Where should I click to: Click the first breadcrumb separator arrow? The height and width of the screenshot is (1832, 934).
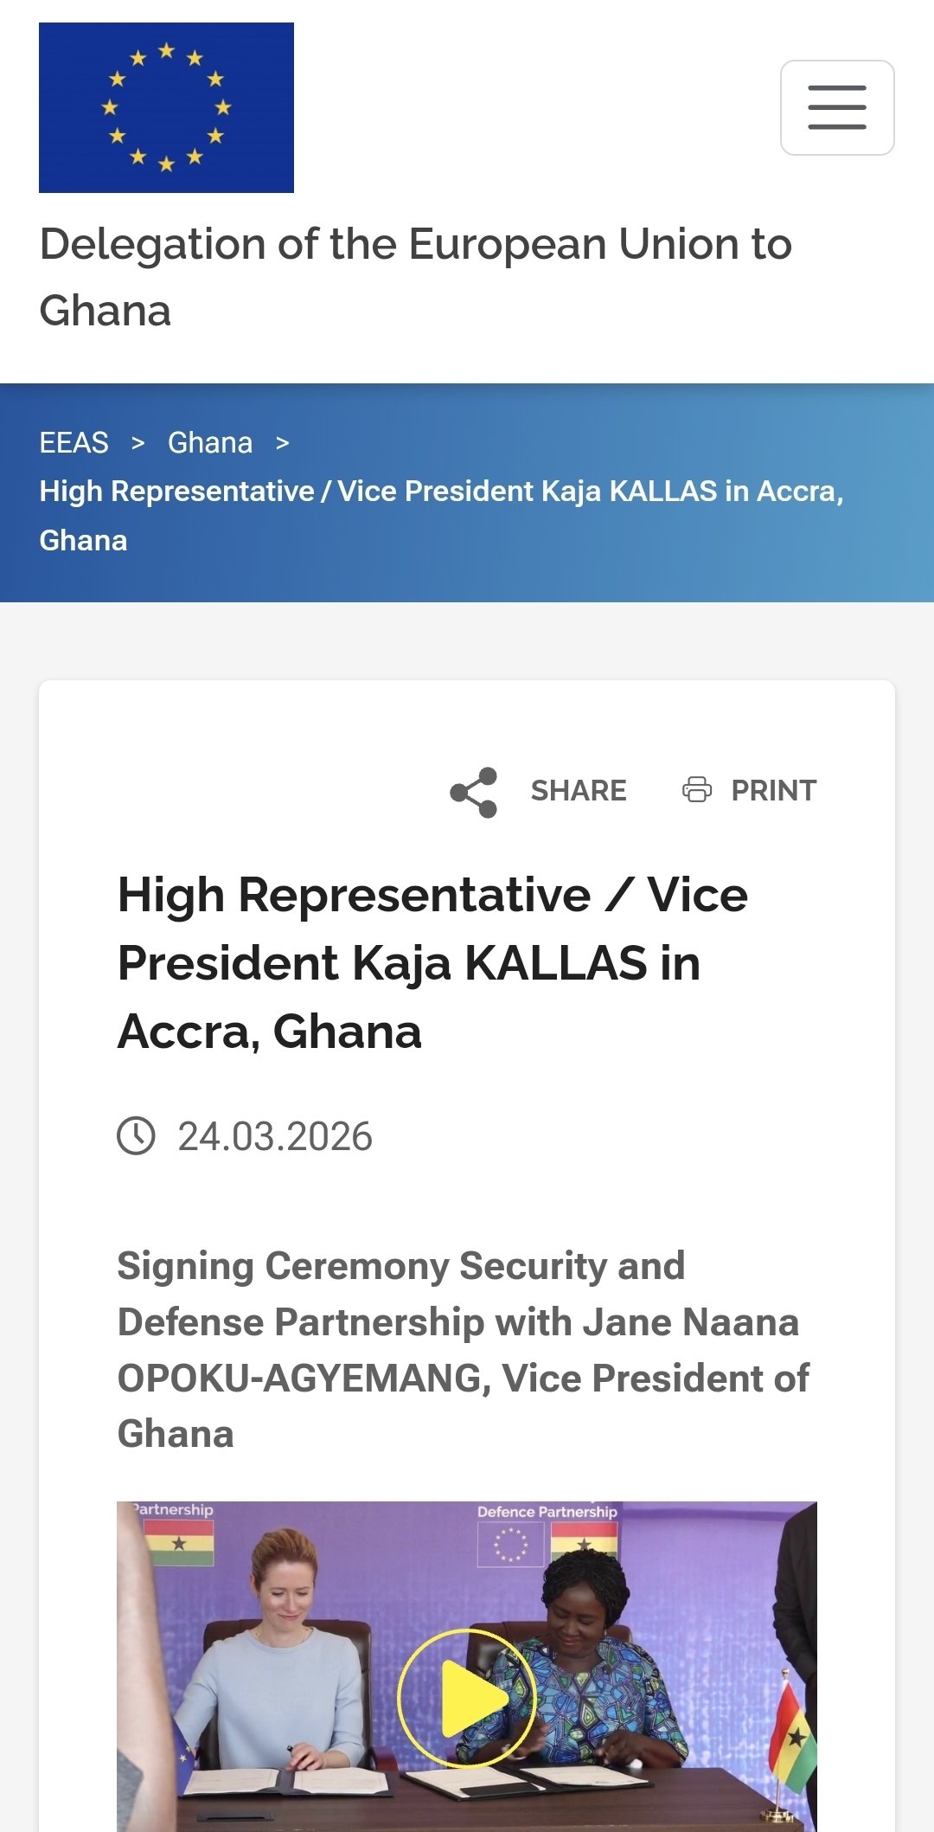(x=138, y=443)
